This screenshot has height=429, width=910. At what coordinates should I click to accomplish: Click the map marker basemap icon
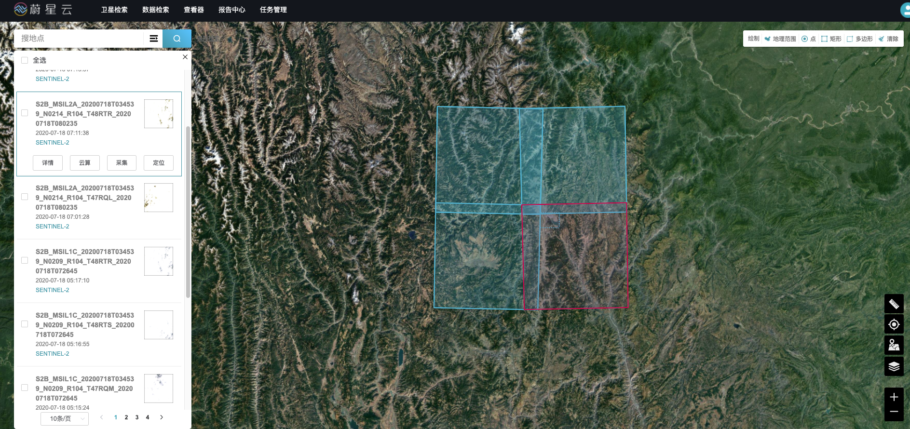(x=894, y=345)
